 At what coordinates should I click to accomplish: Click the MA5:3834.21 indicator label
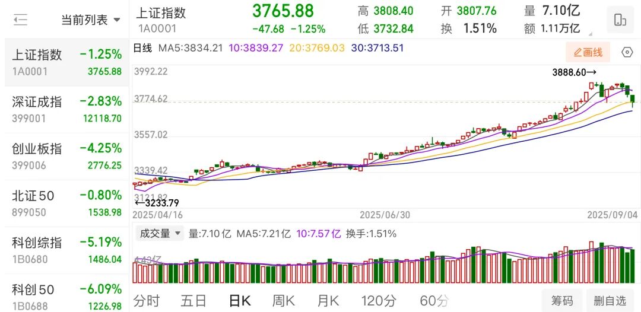[x=191, y=48]
